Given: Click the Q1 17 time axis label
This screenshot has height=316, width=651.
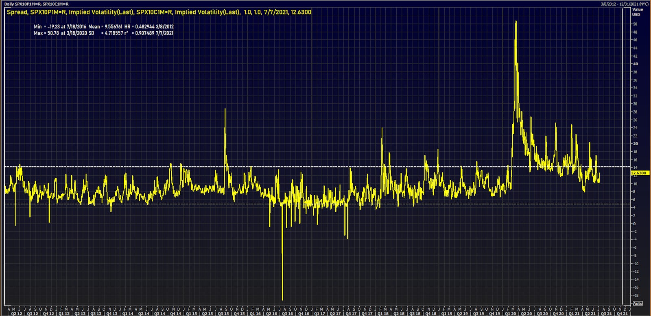Looking at the screenshot, I should pyautogui.click(x=320, y=314).
